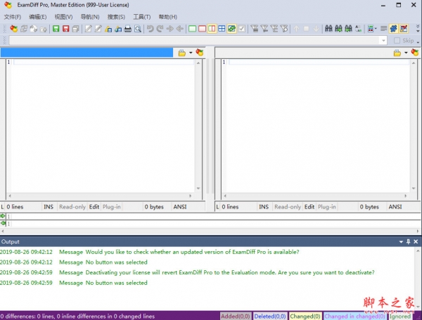Open left pane folder browse icon
Image resolution: width=422 pixels, height=320 pixels.
(182, 53)
